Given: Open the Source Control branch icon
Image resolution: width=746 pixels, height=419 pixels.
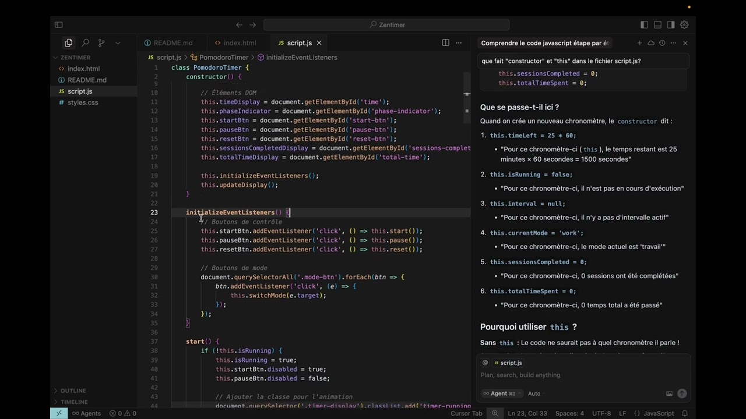Looking at the screenshot, I should (x=101, y=42).
